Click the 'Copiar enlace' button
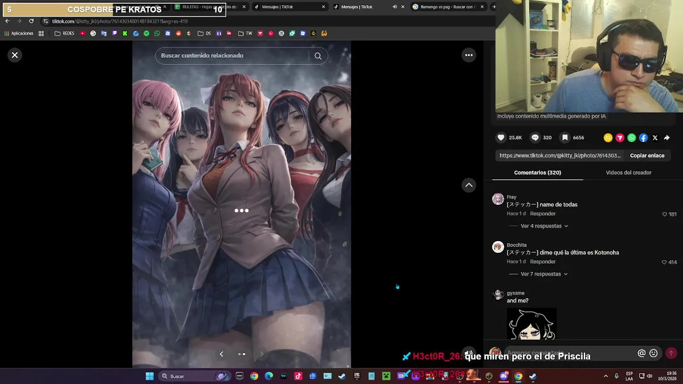 coord(647,156)
